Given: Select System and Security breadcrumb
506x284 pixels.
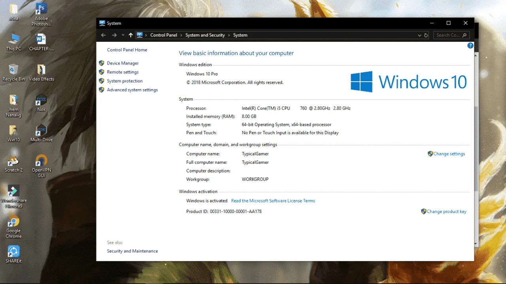Looking at the screenshot, I should coord(205,35).
